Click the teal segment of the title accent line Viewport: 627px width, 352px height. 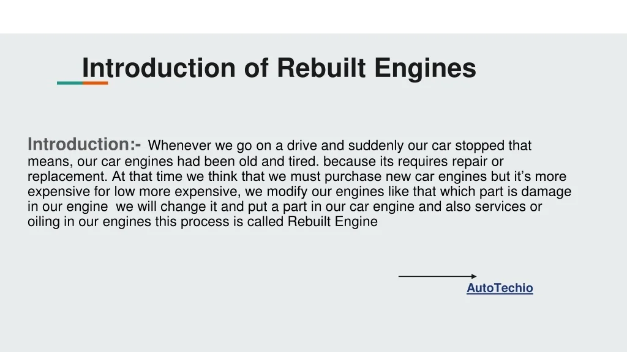click(69, 83)
